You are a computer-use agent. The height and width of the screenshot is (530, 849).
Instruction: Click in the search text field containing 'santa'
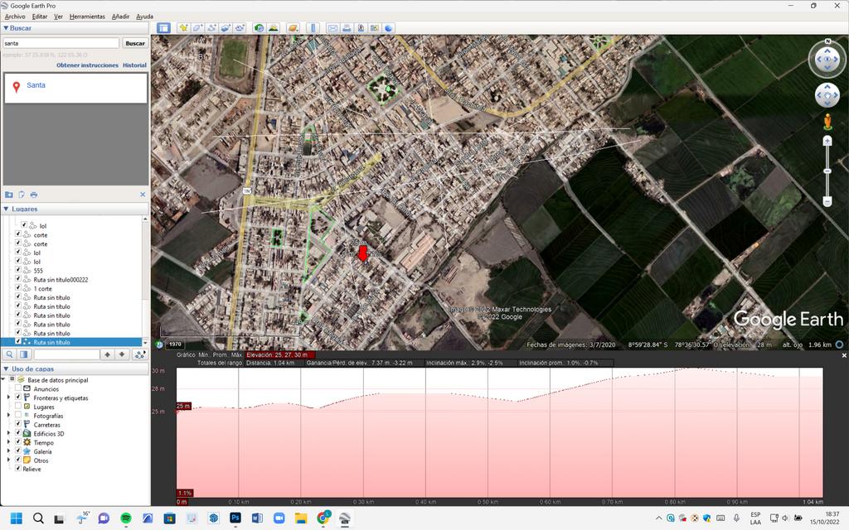(61, 43)
